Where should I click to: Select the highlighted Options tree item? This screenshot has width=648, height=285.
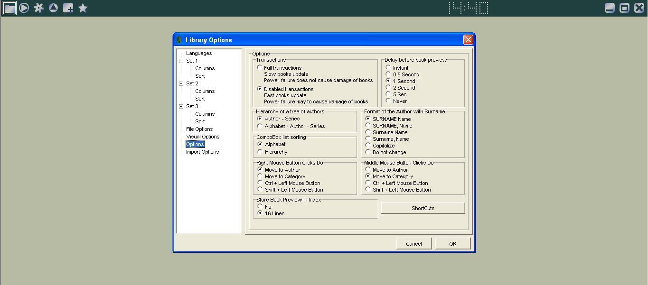click(x=195, y=144)
